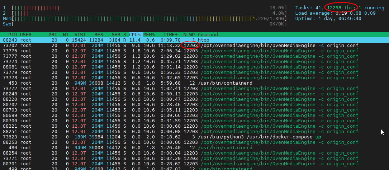Select process row with PID 88253
Image resolution: width=389 pixels, height=170 pixels.
(194, 142)
